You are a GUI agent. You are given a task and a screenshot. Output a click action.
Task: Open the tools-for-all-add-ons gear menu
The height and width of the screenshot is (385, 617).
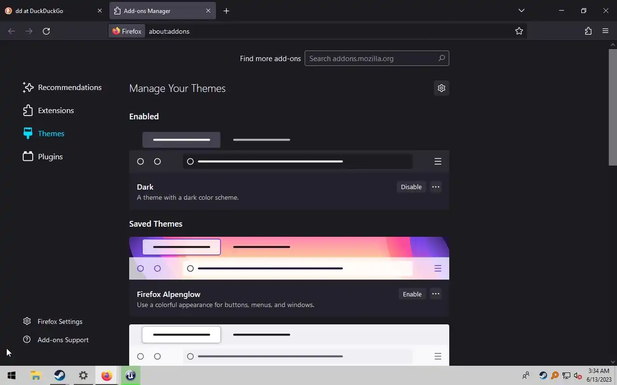click(442, 88)
